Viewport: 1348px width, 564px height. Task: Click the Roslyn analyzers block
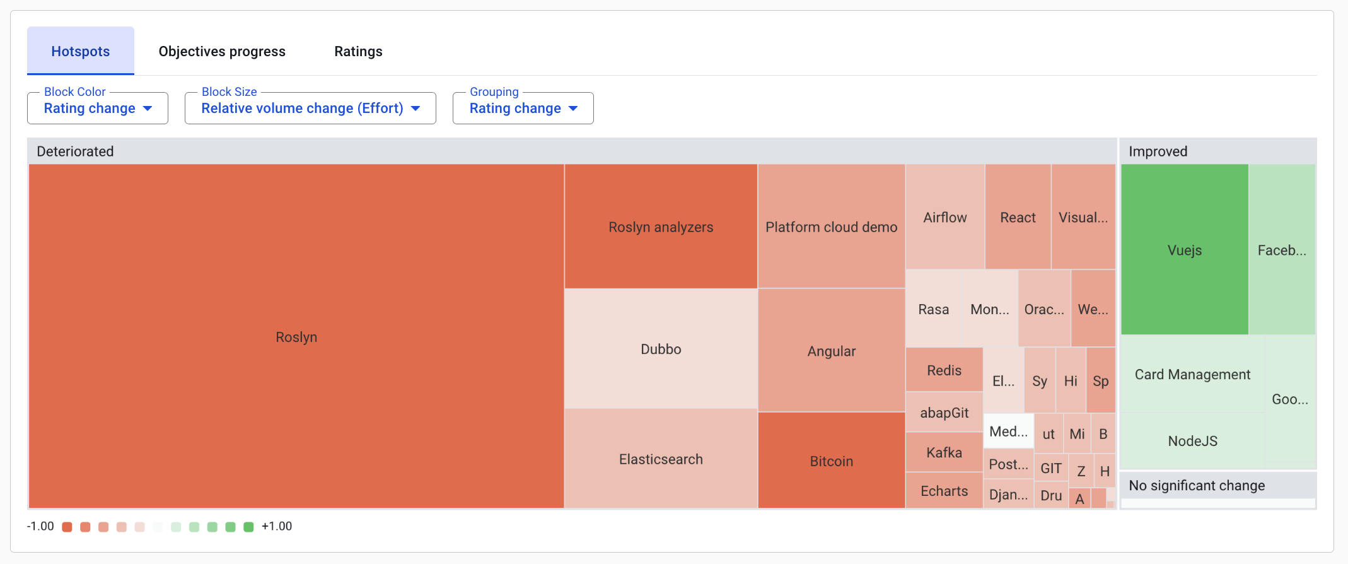[x=661, y=226]
